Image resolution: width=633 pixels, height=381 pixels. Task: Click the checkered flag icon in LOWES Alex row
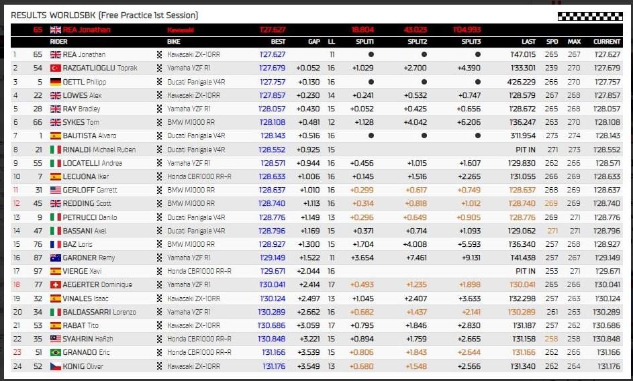pos(160,96)
